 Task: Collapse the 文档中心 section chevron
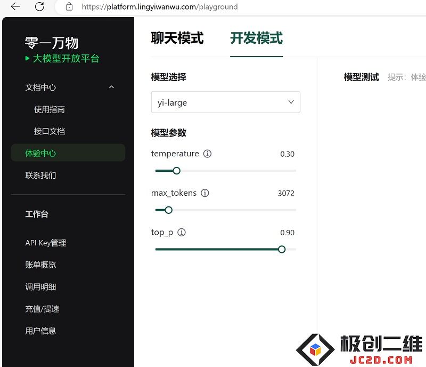(x=111, y=87)
